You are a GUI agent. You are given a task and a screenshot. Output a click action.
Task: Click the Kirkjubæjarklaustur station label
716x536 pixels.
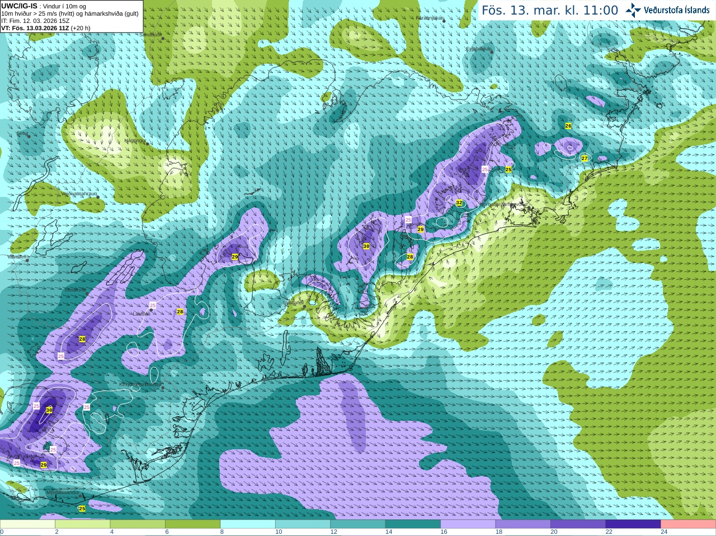pyautogui.click(x=140, y=385)
